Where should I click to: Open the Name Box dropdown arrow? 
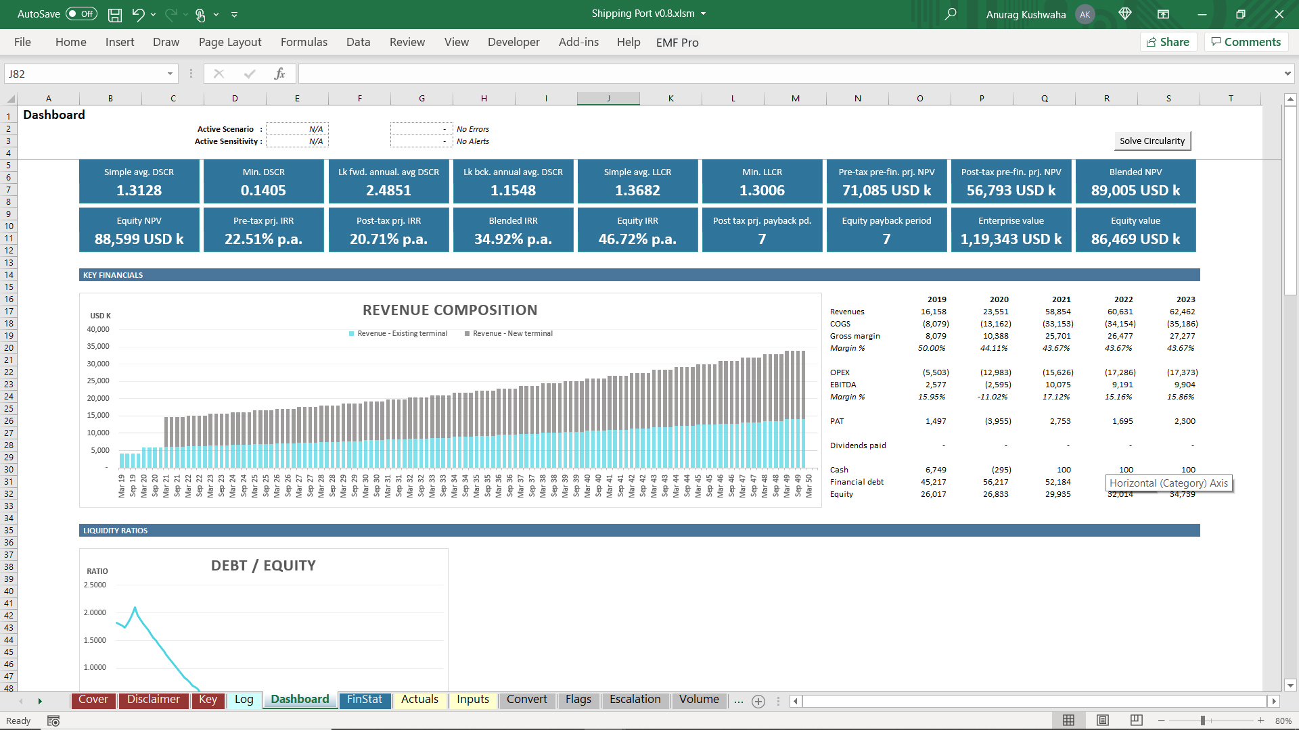click(170, 74)
